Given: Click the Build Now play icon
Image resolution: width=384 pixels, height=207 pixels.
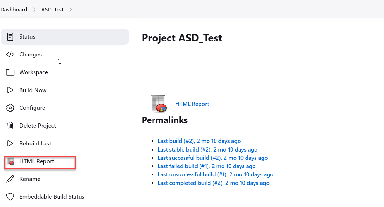Looking at the screenshot, I should (10, 90).
